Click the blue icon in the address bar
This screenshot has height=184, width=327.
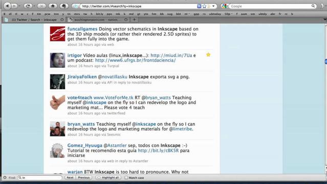click(x=199, y=6)
